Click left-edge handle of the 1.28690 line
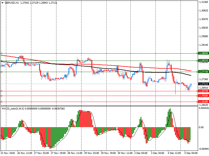209x156 pixels. pyautogui.click(x=1, y=53)
